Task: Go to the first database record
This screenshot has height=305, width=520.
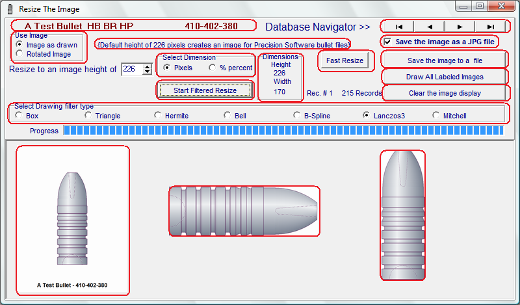Action: (399, 27)
